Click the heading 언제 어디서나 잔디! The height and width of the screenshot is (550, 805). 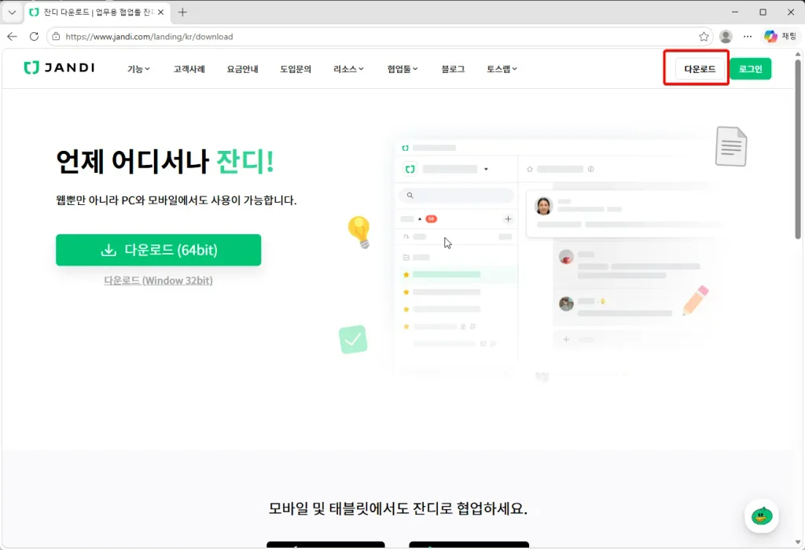(164, 162)
